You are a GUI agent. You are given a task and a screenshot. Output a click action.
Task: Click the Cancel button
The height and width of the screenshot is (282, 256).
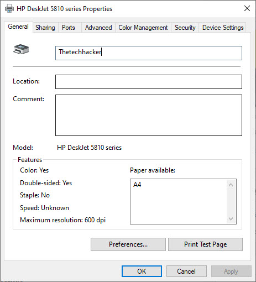[186, 271]
